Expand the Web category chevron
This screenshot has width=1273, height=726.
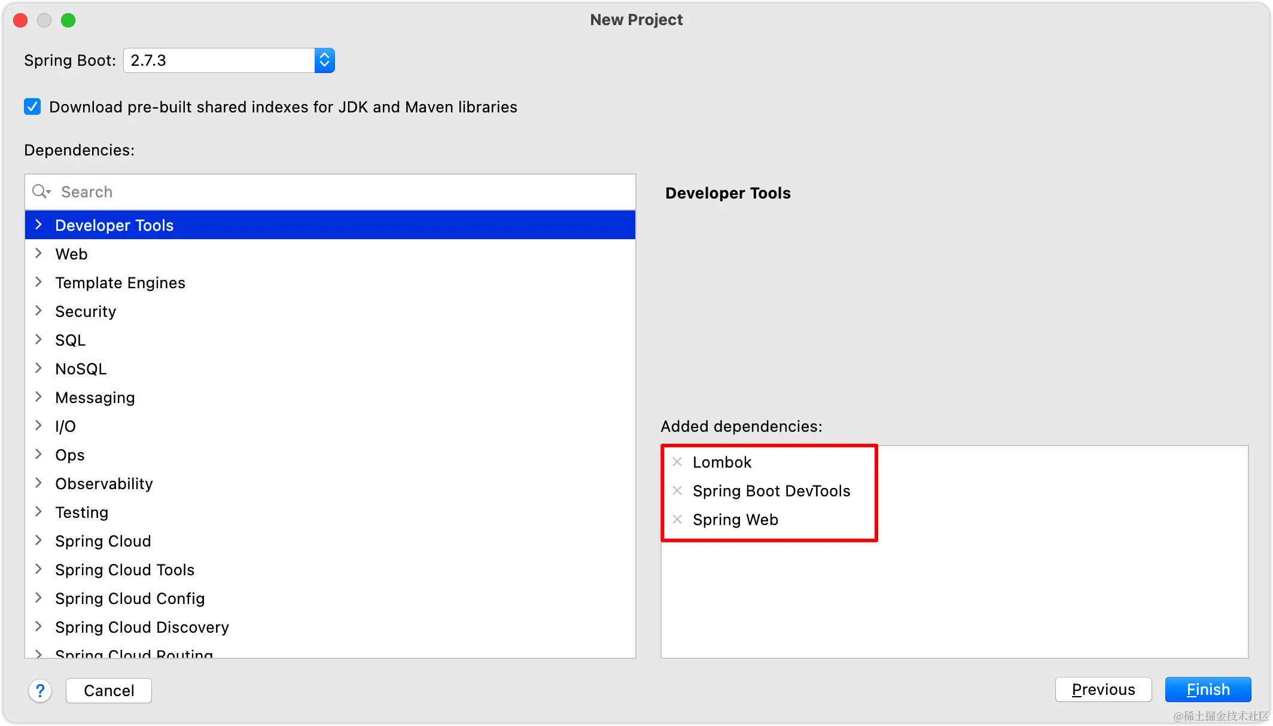(x=39, y=254)
